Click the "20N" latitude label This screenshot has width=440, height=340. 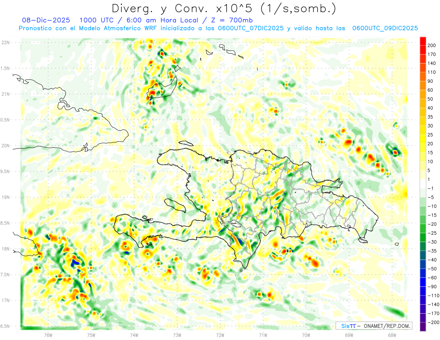coord(5,146)
